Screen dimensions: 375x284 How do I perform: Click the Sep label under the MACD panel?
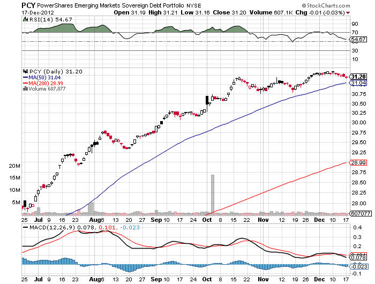tap(156, 279)
